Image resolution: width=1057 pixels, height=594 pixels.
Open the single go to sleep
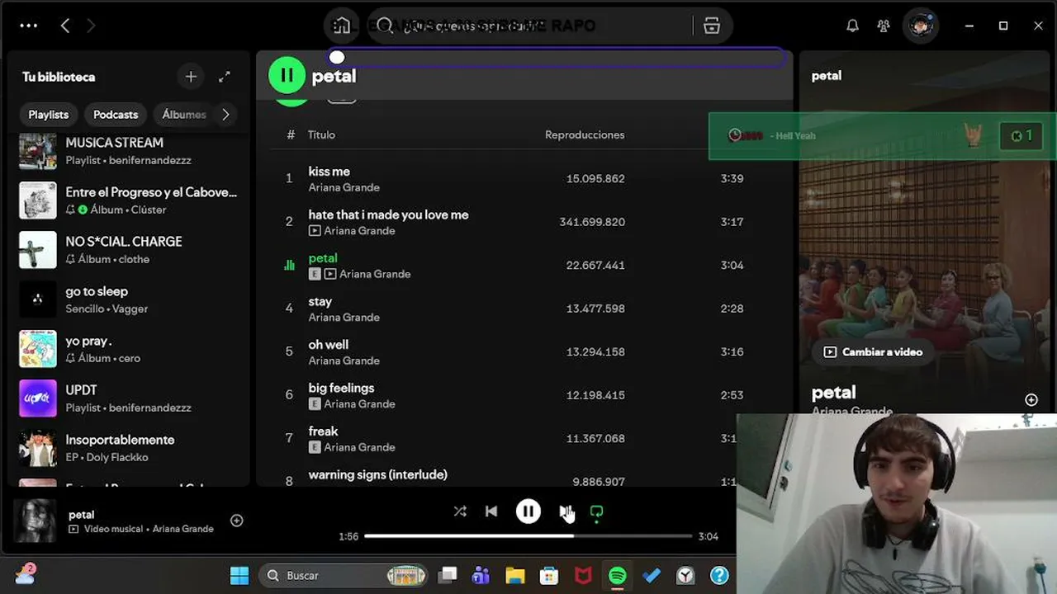[128, 299]
